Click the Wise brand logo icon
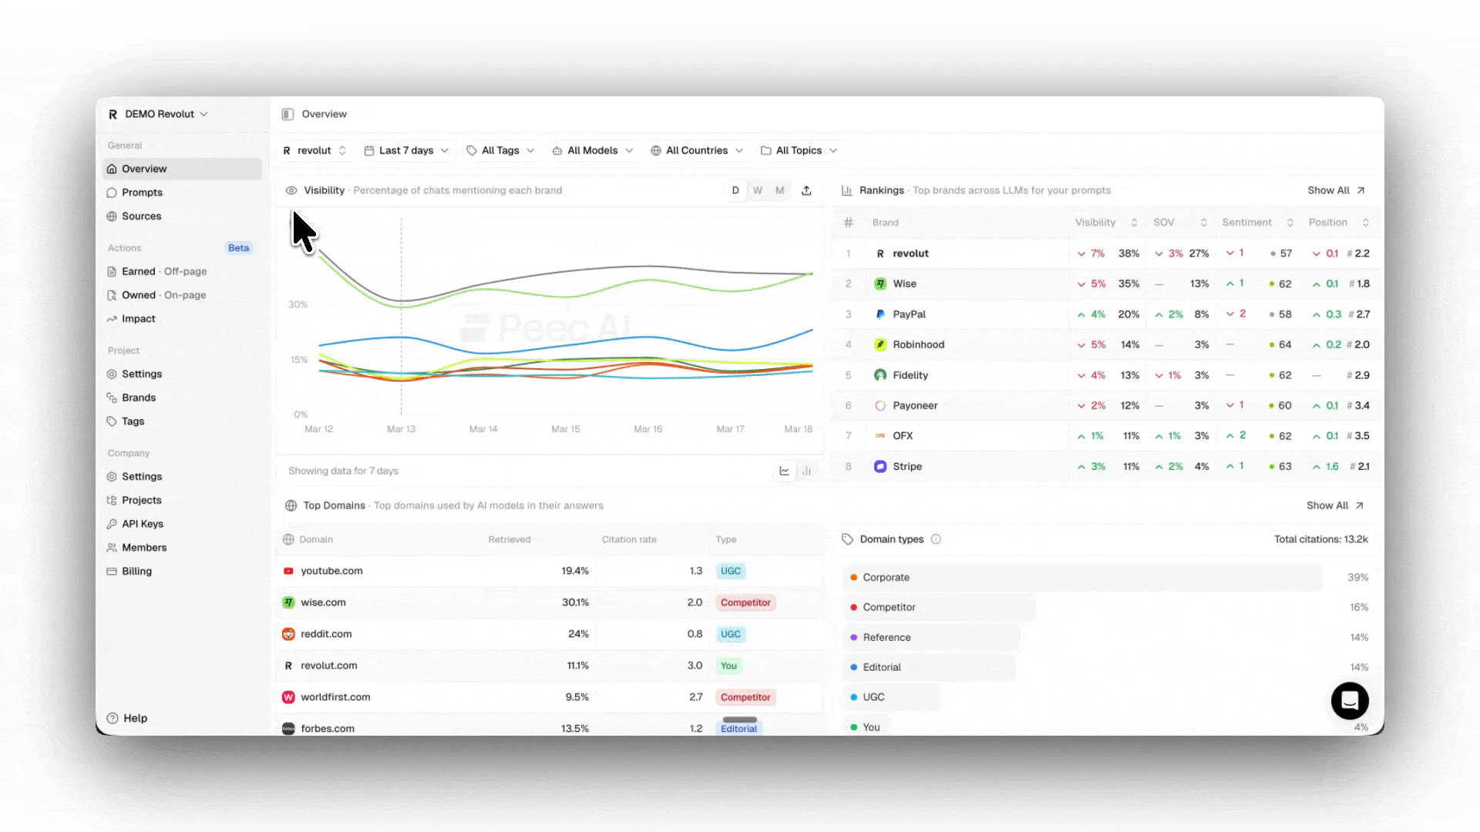Screen dimensions: 1480x832 coord(880,283)
